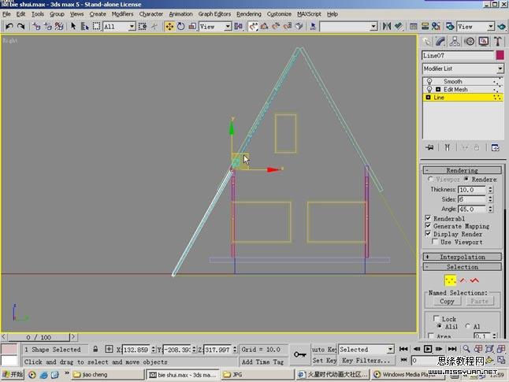The width and height of the screenshot is (509, 382).
Task: Select Vertex sub-object level icon
Action: pos(450,280)
